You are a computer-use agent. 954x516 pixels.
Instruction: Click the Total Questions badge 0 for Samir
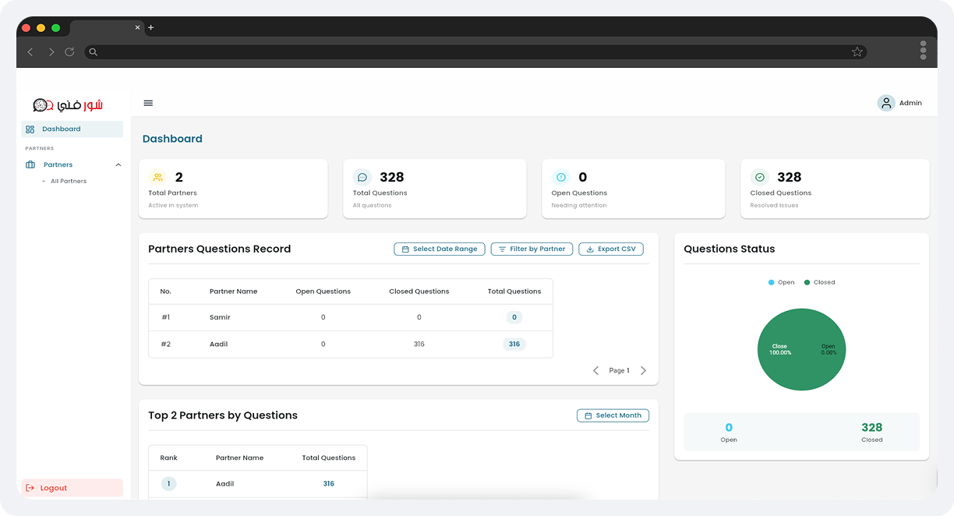coord(514,317)
